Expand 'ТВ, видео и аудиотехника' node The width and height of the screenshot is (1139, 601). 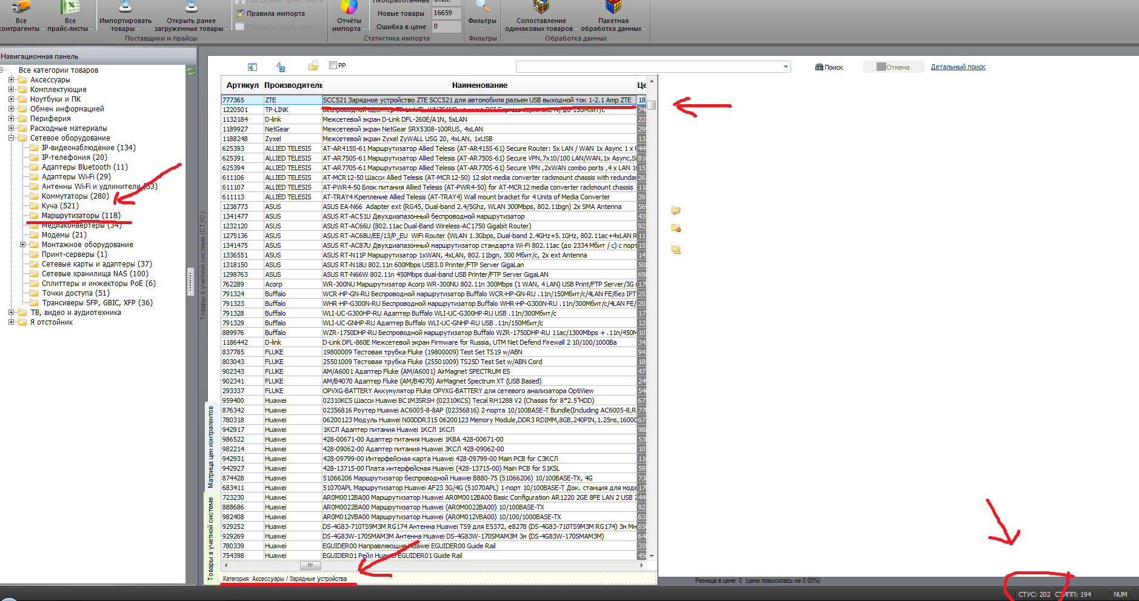coord(11,313)
